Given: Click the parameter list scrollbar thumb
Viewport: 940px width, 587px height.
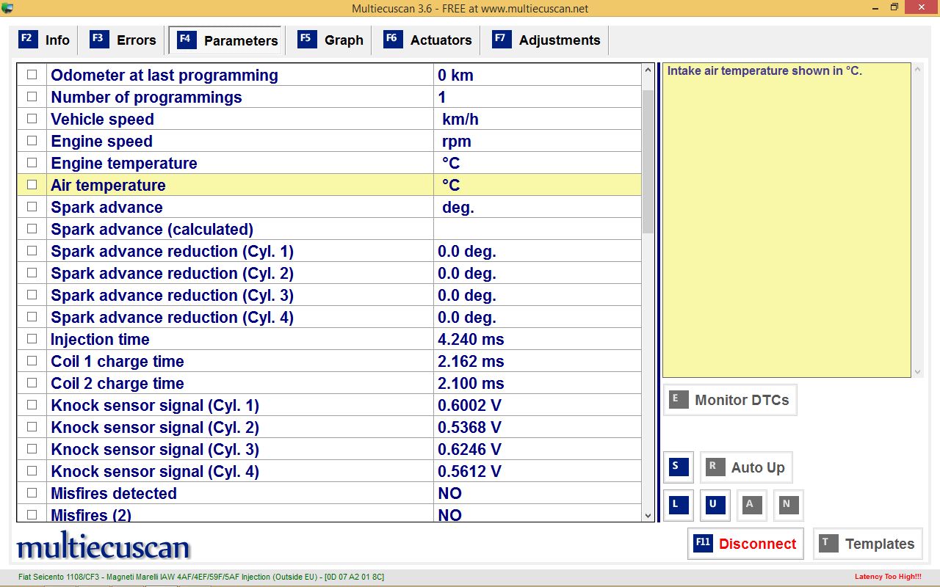Looking at the screenshot, I should 648,161.
